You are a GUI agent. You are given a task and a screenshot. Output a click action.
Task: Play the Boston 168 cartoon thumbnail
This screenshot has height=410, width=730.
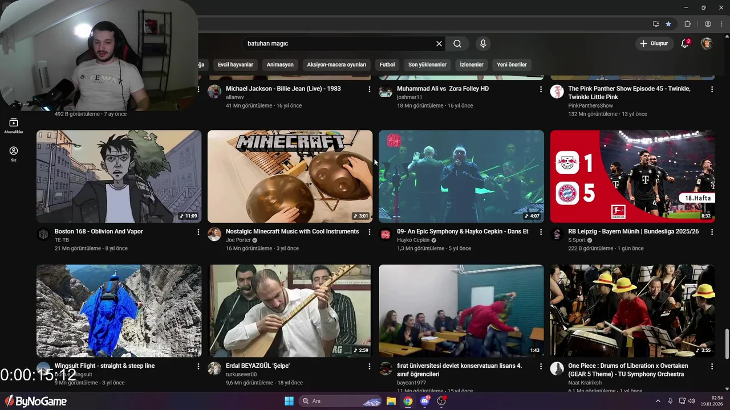click(x=119, y=177)
